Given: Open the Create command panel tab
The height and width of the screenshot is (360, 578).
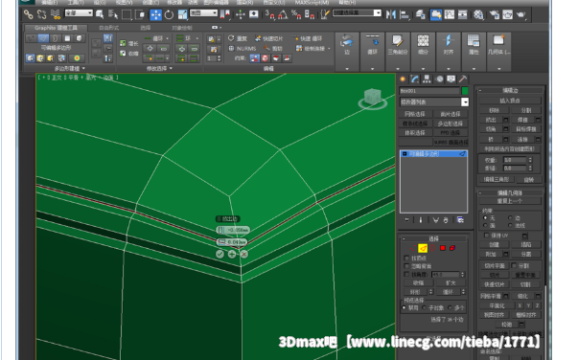Looking at the screenshot, I should tap(403, 79).
